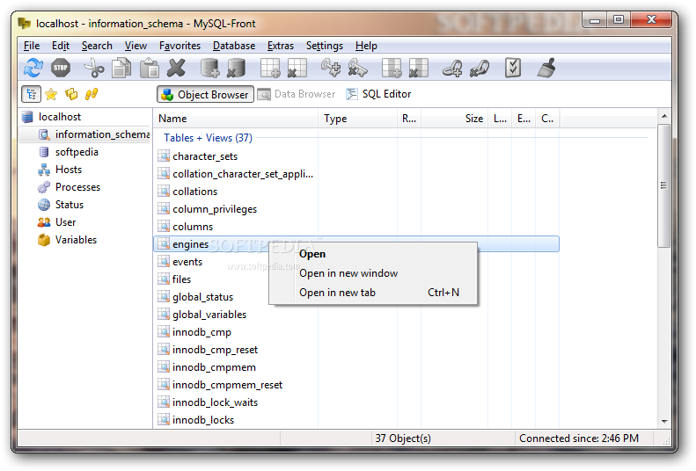Click the Copy pages icon

(x=121, y=68)
